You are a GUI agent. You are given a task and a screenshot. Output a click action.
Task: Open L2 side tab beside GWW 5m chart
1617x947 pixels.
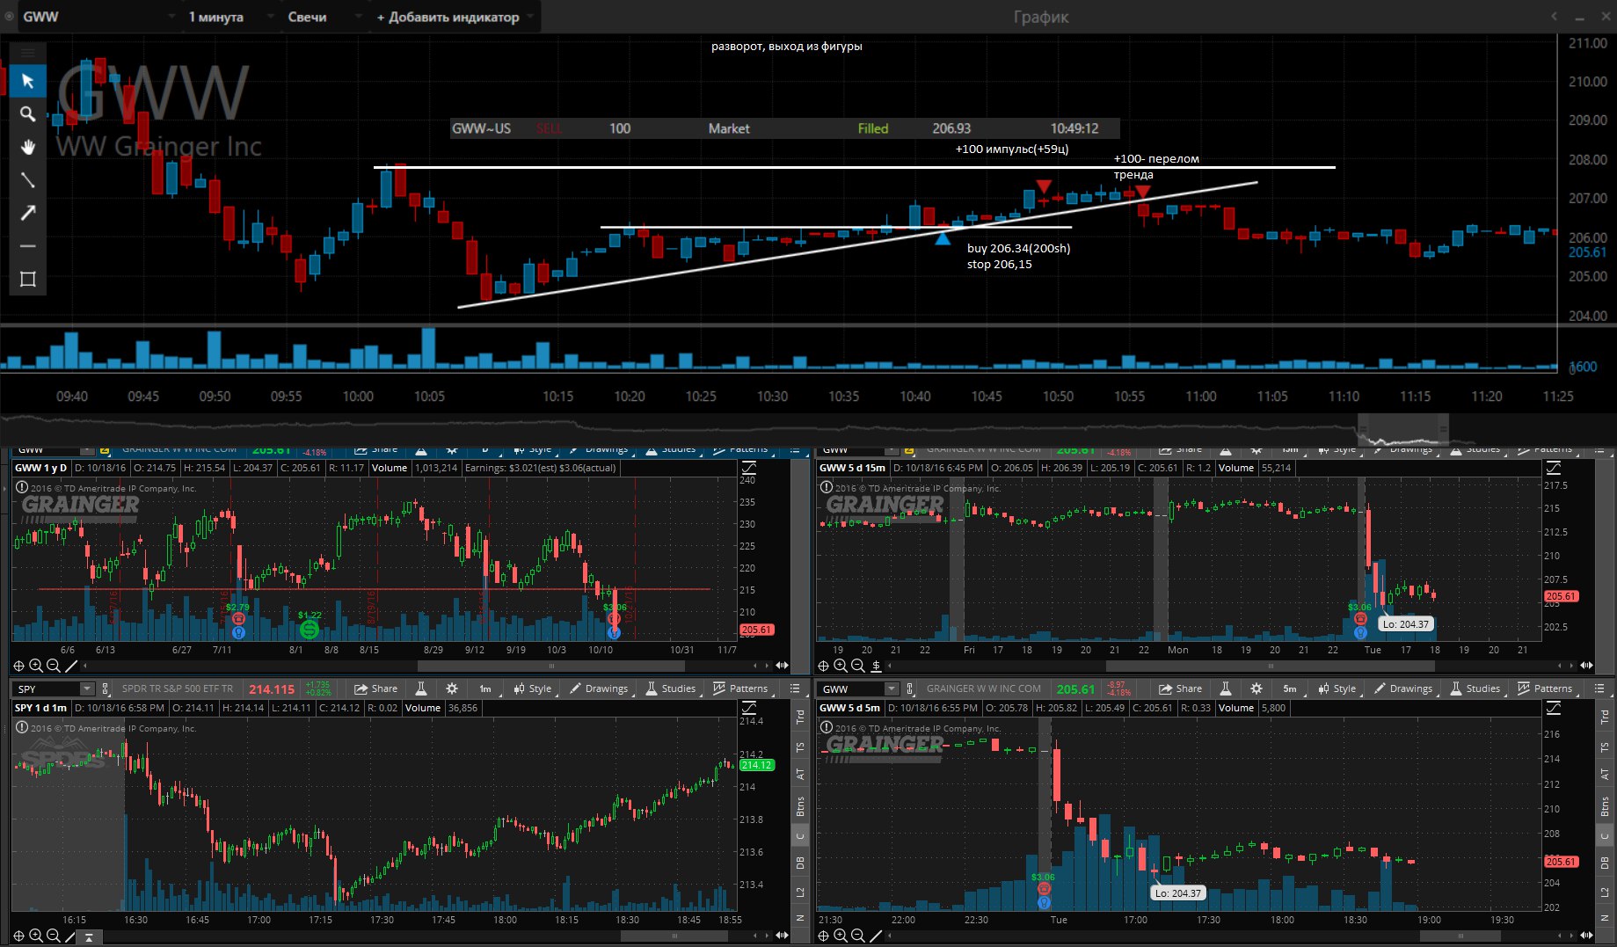1605,892
